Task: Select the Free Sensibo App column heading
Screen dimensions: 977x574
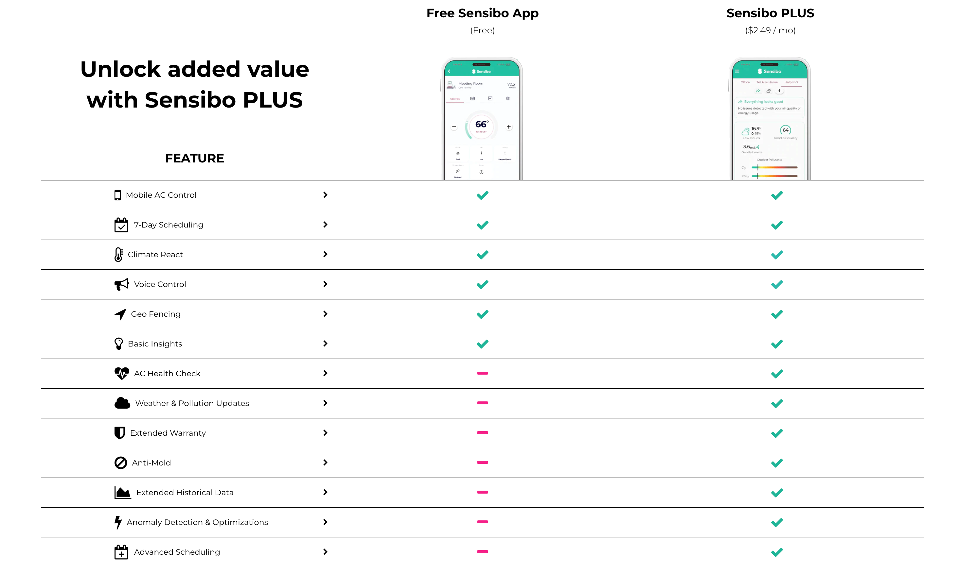Action: coord(482,13)
